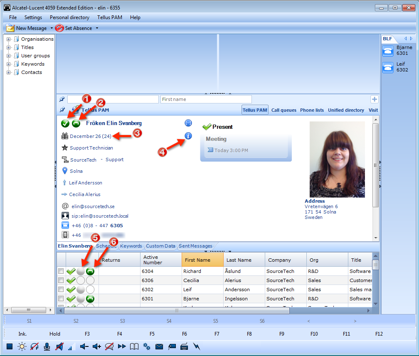Click the microphone icon in bottom toolbar
This screenshot has height=356, width=419.
[x=47, y=346]
